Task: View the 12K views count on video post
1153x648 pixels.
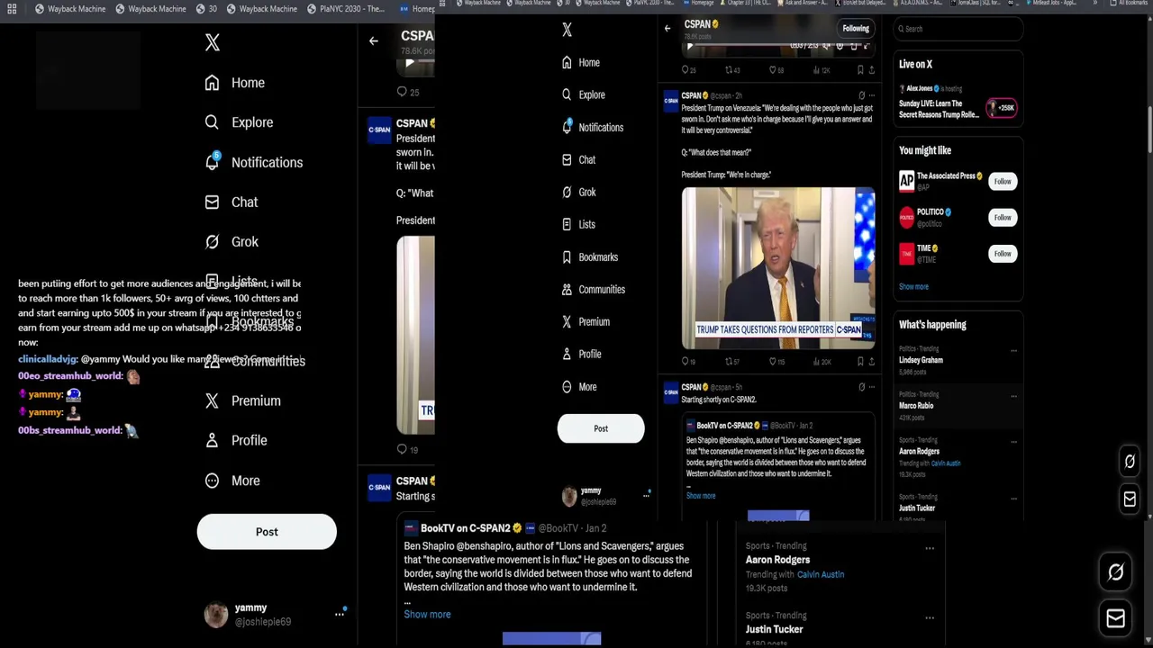Action: 822,70
